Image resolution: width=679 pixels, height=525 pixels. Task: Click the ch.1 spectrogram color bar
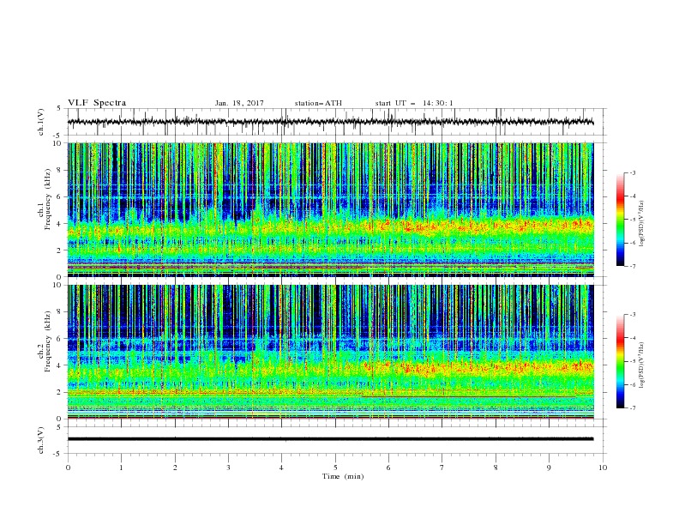620,220
